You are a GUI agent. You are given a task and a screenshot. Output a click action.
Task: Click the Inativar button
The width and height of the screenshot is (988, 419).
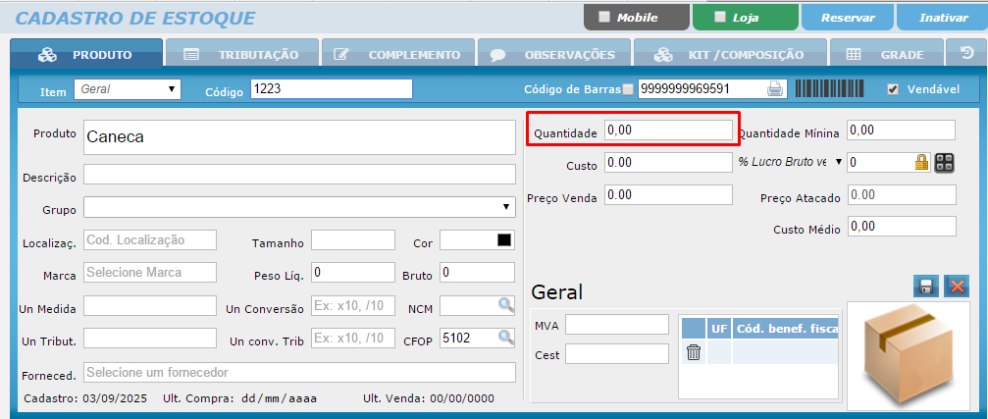point(943,17)
